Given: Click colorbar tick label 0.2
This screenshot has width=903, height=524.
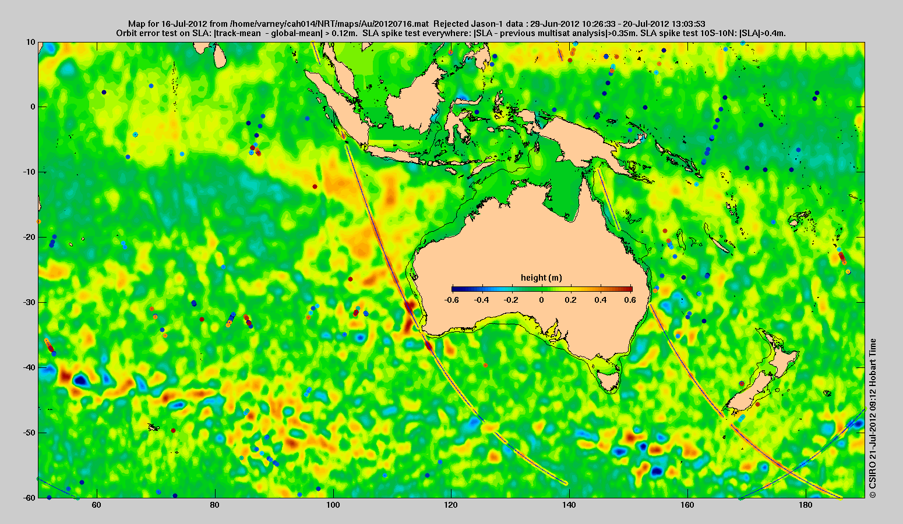Looking at the screenshot, I should pyautogui.click(x=570, y=300).
